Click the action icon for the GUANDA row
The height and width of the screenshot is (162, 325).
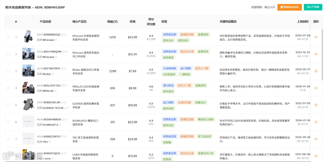click(316, 105)
